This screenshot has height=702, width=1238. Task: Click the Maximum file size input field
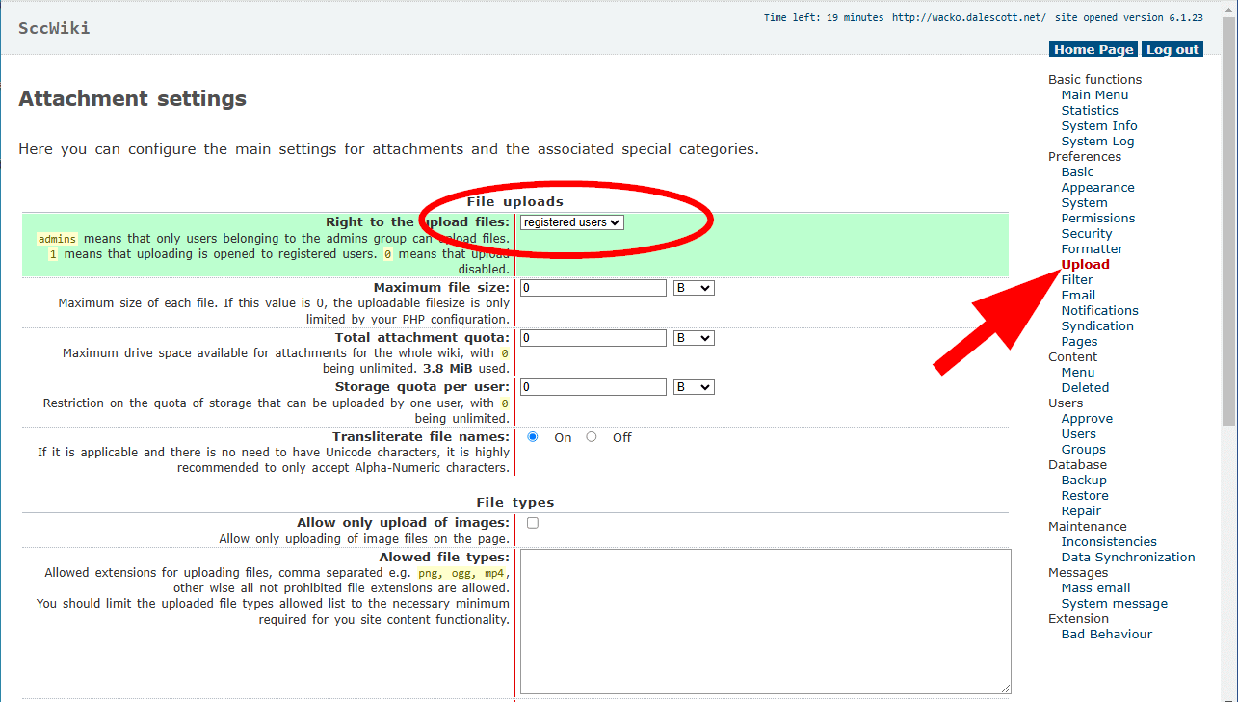pyautogui.click(x=593, y=288)
